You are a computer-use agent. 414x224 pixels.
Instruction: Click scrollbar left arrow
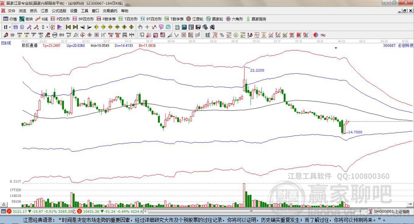pos(146,211)
